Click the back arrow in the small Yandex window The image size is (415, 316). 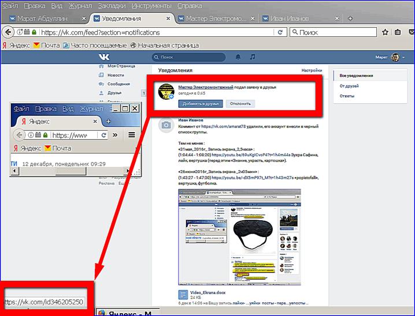19,135
